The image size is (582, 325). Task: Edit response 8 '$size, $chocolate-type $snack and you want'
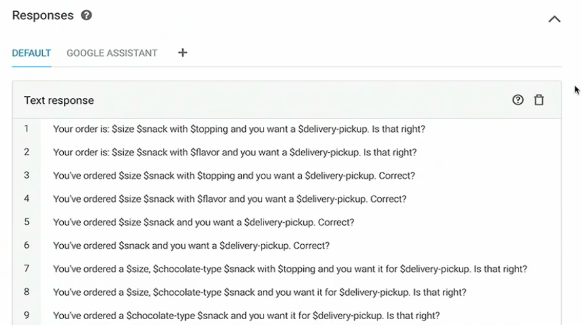pos(259,292)
